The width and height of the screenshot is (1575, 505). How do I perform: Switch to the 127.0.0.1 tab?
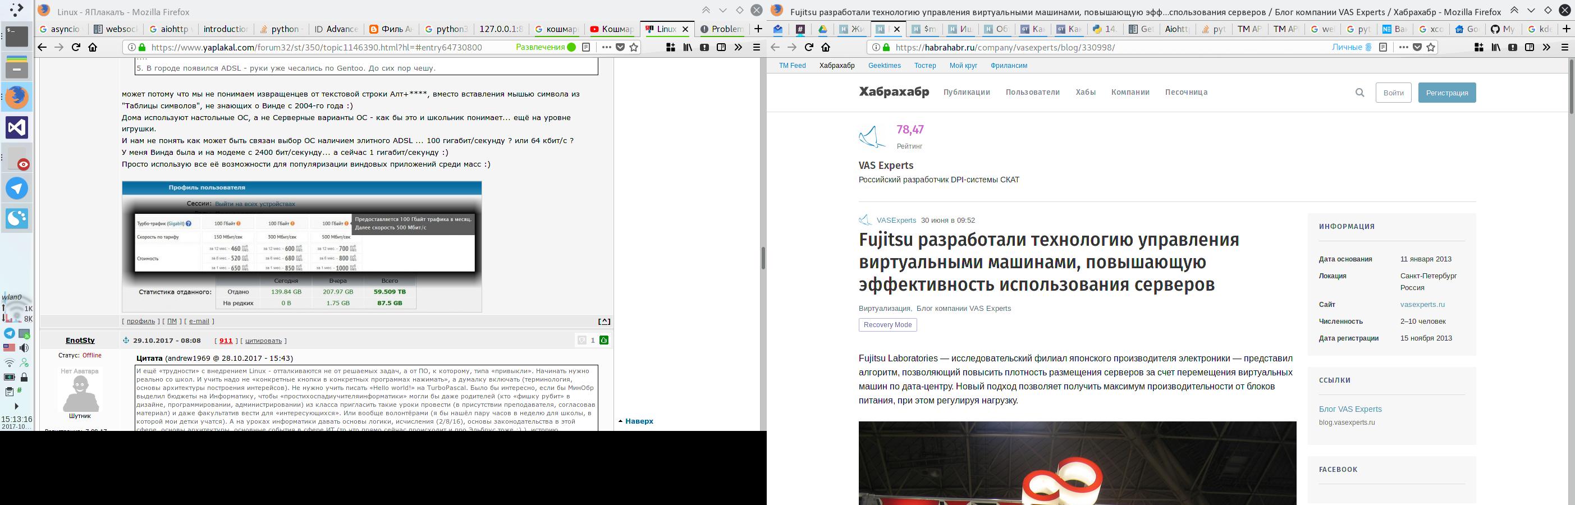pyautogui.click(x=501, y=29)
